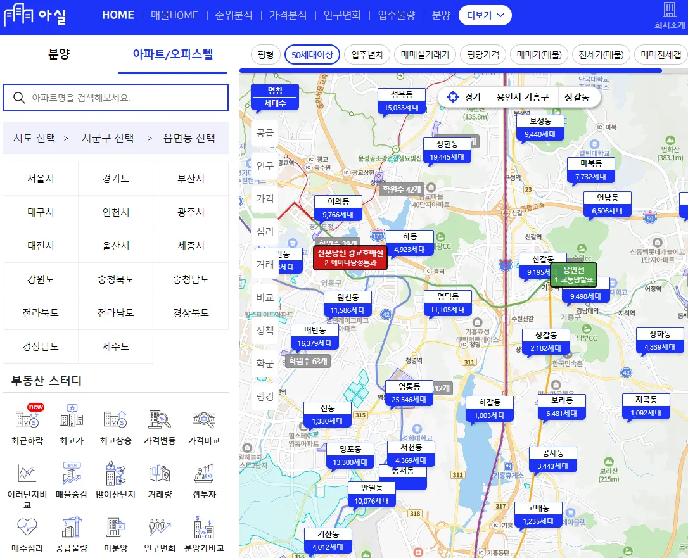
Task: Toggle the 전세가(매물) filter
Action: click(x=601, y=55)
